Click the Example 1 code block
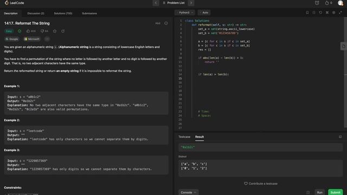The height and width of the screenshot is (195, 347). pyautogui.click(x=86, y=103)
